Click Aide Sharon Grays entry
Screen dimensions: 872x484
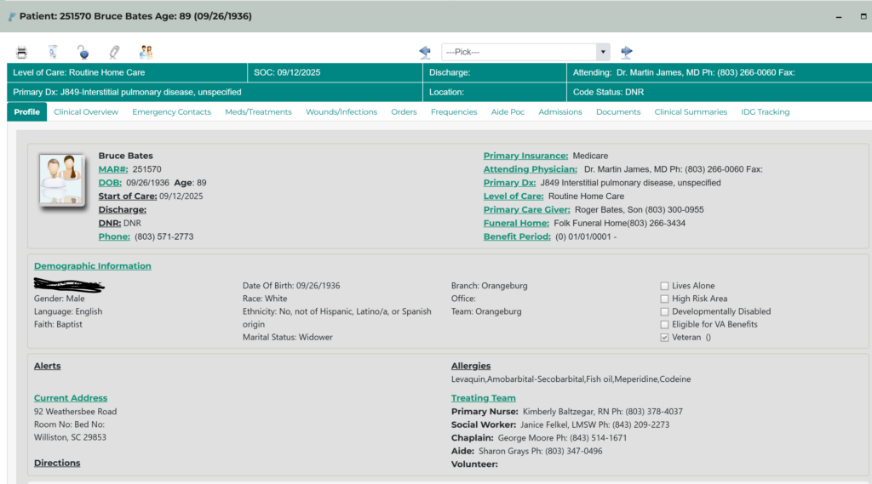pyautogui.click(x=526, y=451)
